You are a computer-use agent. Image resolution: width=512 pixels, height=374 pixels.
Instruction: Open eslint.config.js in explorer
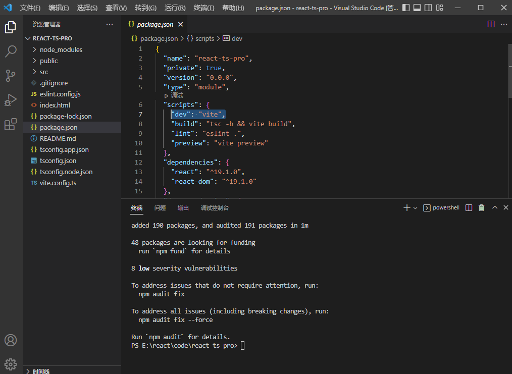pos(72,94)
